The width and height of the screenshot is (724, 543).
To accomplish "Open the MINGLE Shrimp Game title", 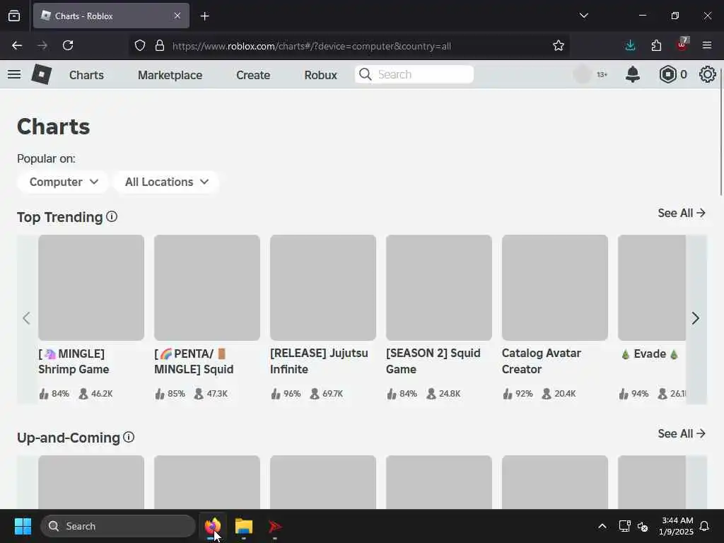I will click(74, 361).
